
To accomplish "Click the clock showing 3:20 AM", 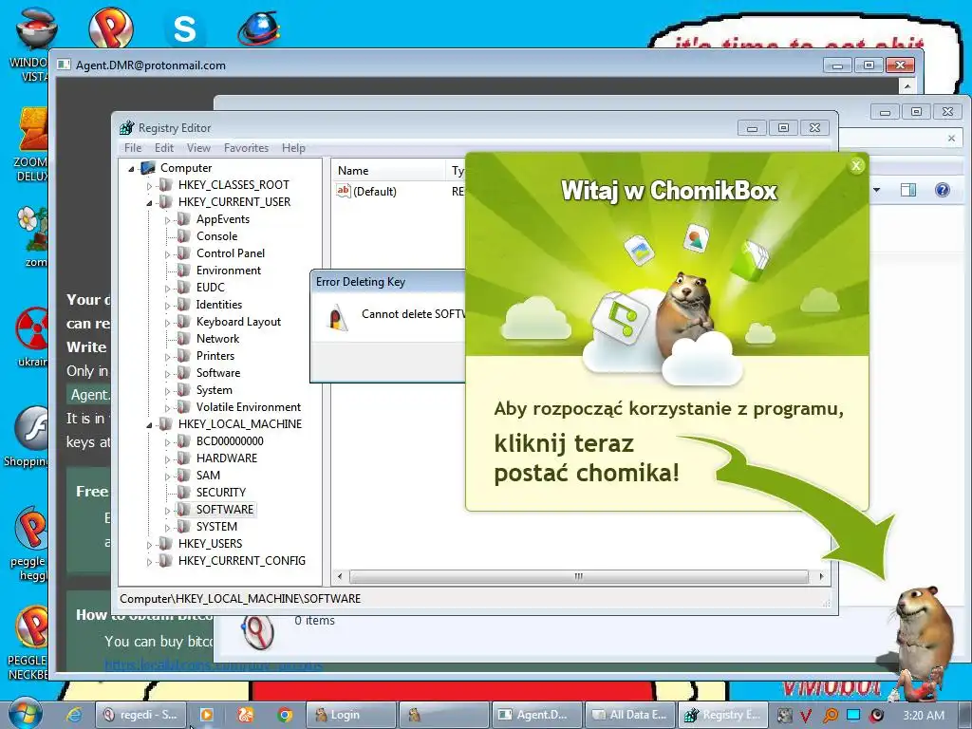I will 924,715.
